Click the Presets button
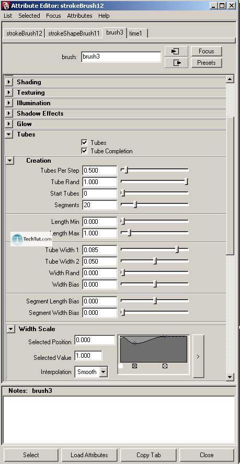240x464 pixels. click(x=206, y=63)
